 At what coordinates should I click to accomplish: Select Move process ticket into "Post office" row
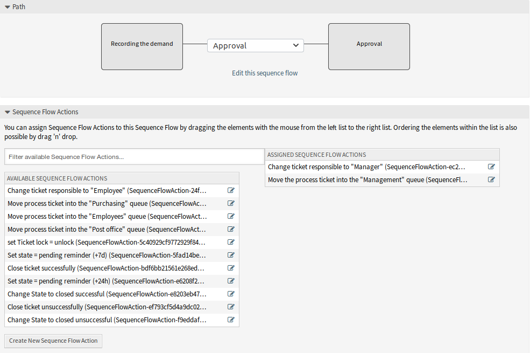tap(122, 229)
